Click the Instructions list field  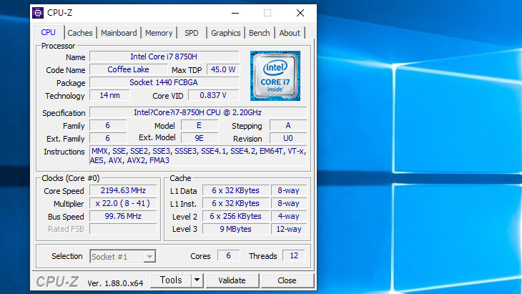198,155
